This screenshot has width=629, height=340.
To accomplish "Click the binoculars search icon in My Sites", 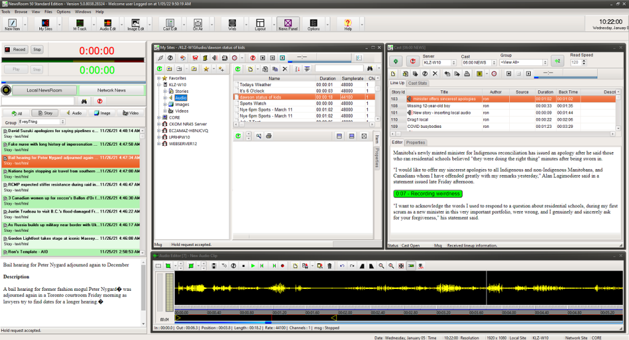I will coord(370,69).
